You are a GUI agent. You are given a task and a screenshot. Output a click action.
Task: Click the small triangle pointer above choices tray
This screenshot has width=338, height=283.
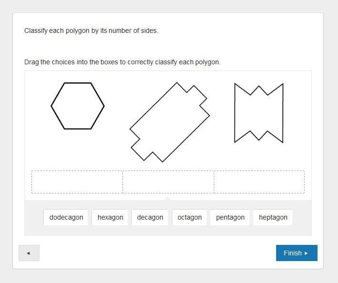167,198
